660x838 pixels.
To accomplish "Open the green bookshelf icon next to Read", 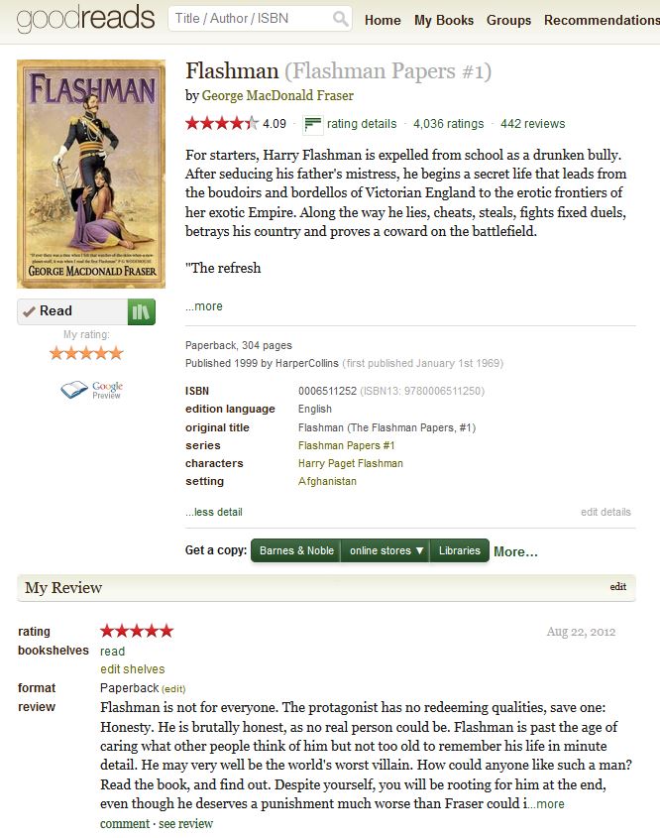I will (142, 311).
